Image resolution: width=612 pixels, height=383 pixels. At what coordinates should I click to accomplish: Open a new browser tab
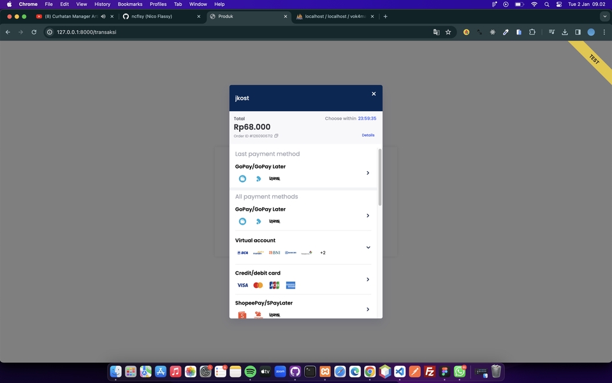click(385, 17)
